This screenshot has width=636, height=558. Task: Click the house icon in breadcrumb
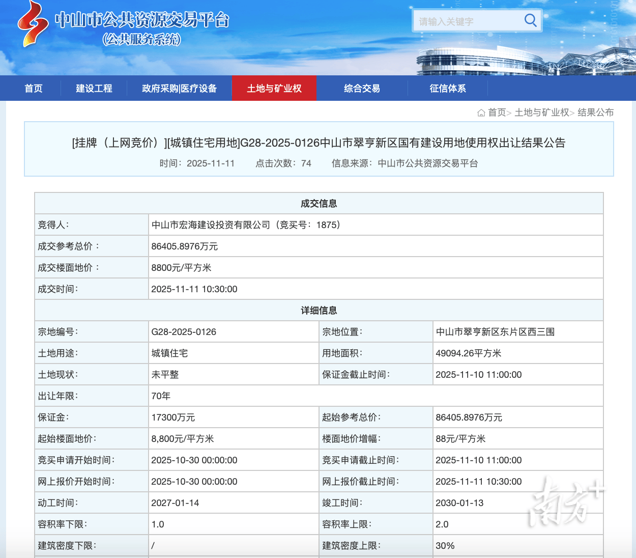coord(481,113)
